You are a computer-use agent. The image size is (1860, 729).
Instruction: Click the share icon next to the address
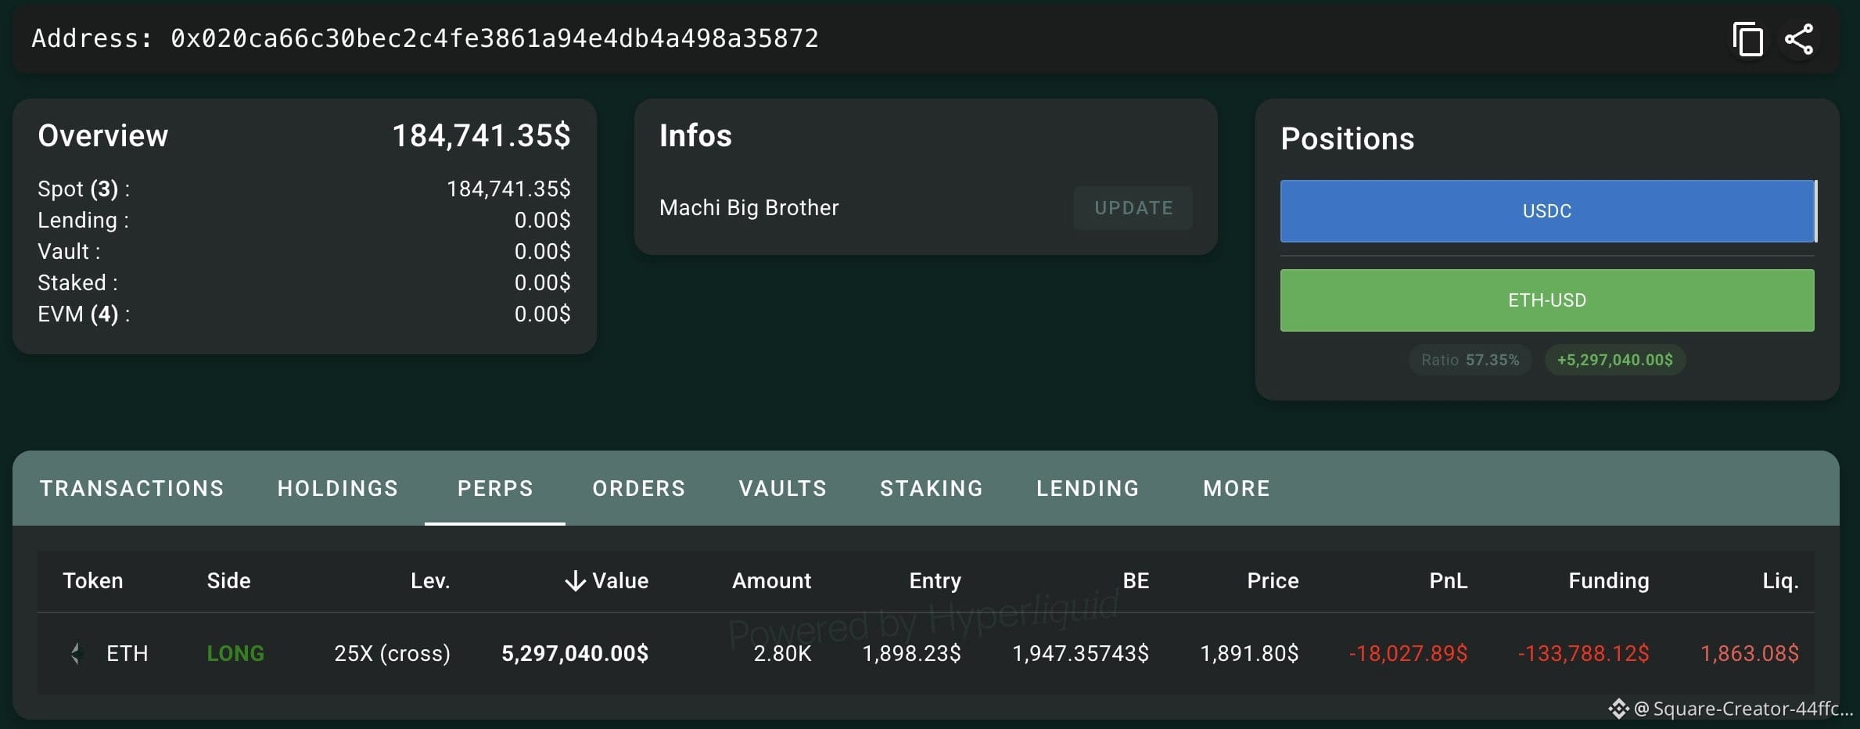pos(1799,39)
